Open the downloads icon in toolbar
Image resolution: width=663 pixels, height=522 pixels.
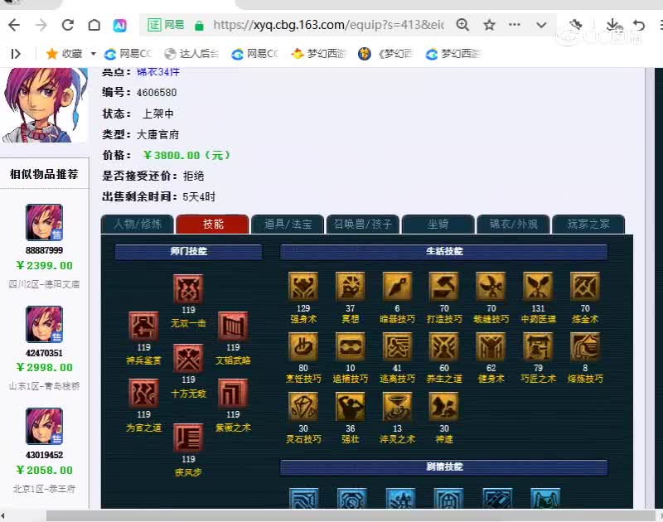click(613, 25)
